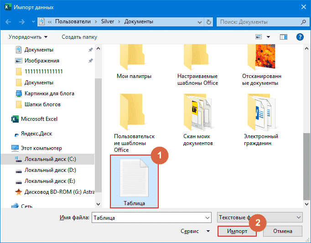This screenshot has height=243, width=311.
Task: Expand the address bar history dropdown
Action: point(200,22)
